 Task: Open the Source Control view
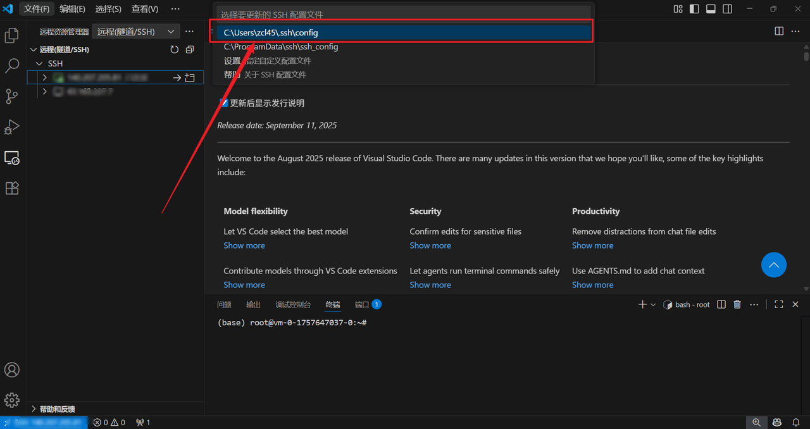click(x=11, y=96)
